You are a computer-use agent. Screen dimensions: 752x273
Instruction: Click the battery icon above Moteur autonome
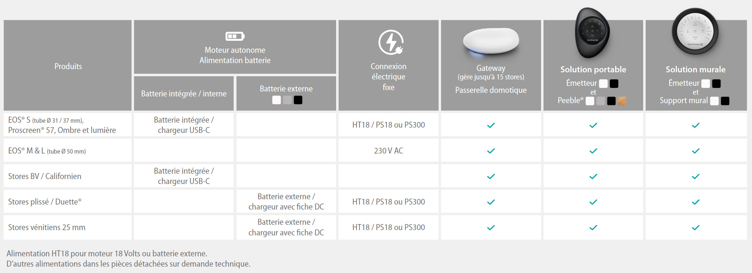point(235,36)
